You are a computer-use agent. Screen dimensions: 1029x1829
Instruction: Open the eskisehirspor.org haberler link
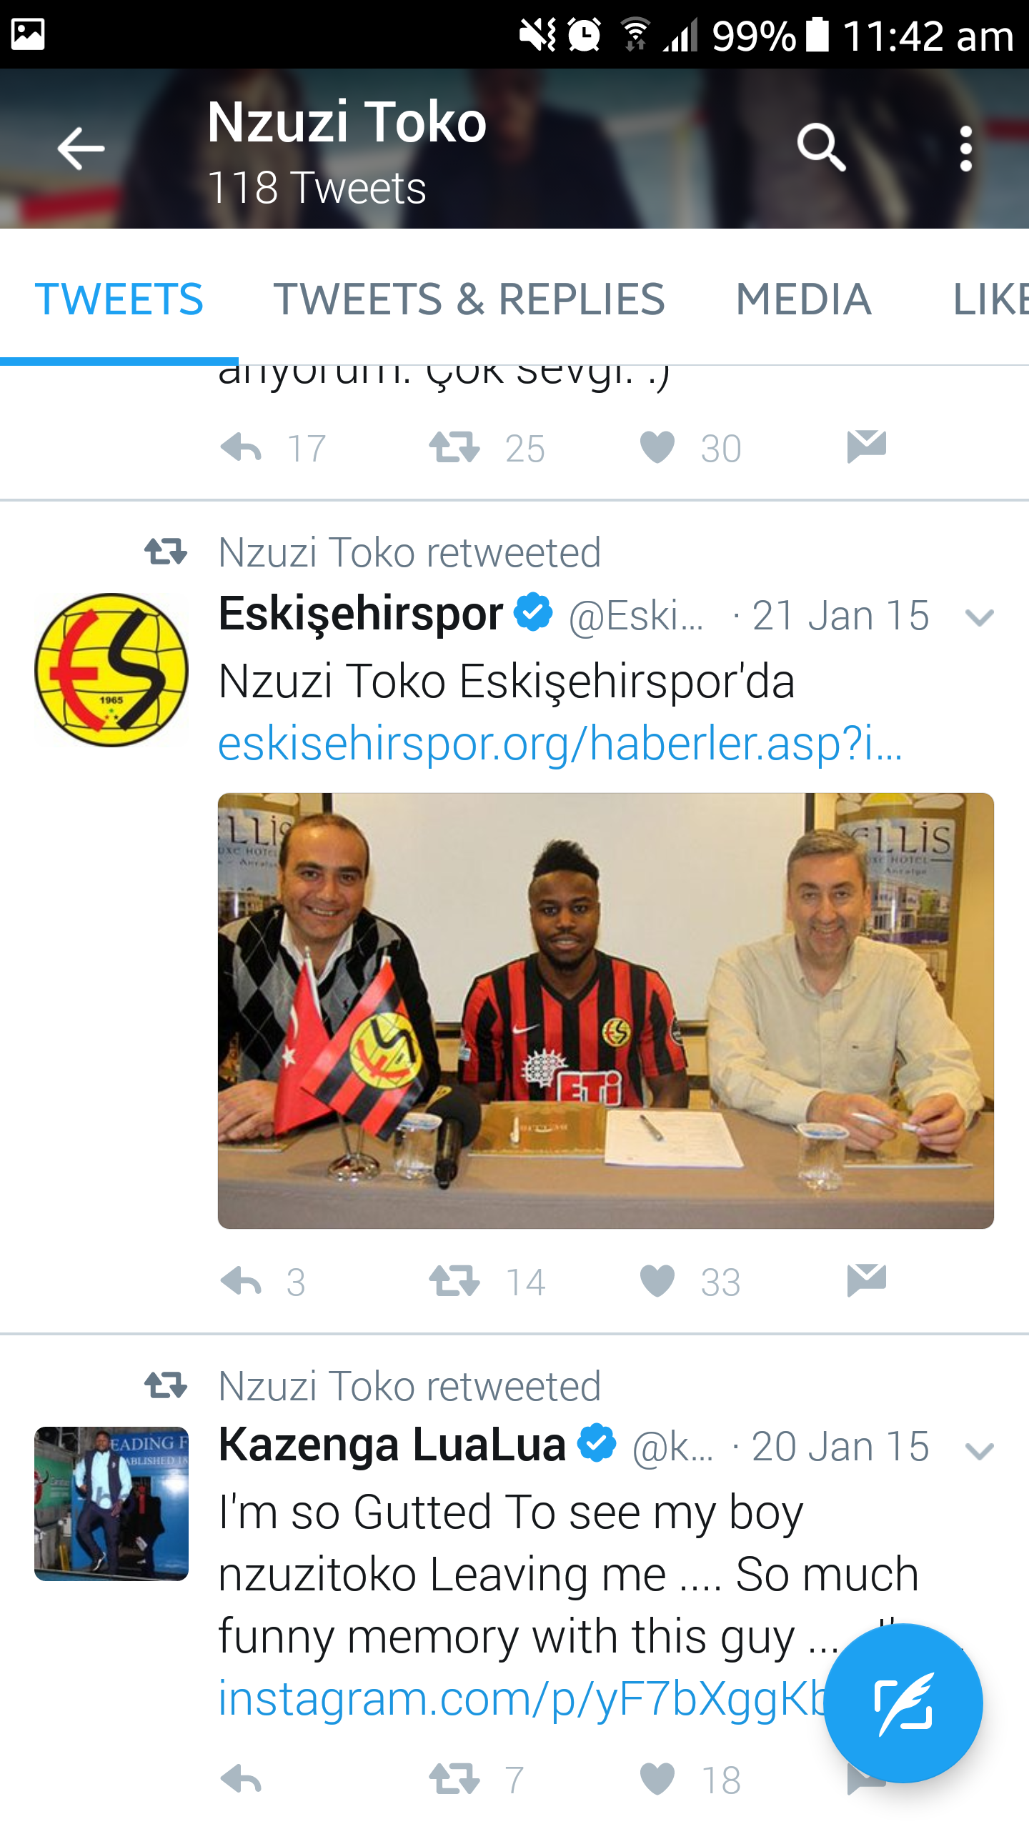(560, 744)
